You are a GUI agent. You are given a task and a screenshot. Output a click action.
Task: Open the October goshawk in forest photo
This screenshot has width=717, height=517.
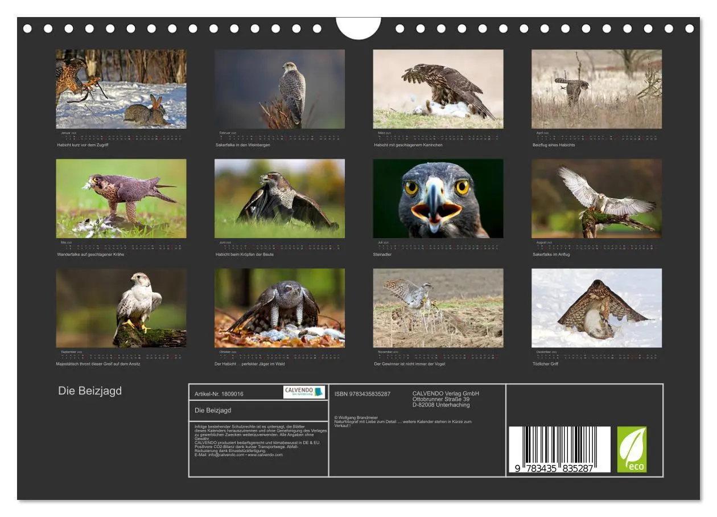point(279,308)
